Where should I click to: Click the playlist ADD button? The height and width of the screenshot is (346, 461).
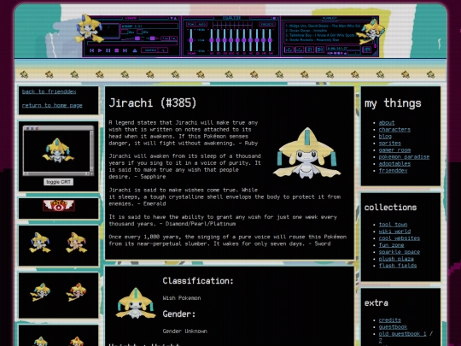click(x=289, y=50)
